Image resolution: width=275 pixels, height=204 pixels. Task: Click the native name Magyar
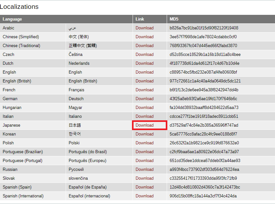(75, 107)
